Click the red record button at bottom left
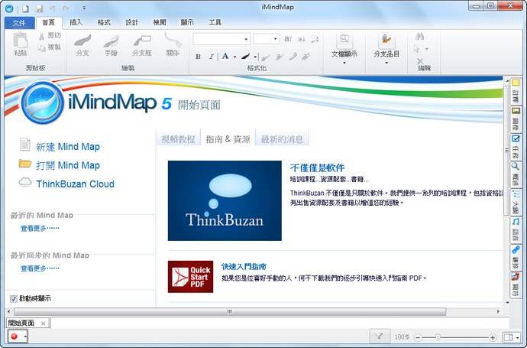 [14, 337]
